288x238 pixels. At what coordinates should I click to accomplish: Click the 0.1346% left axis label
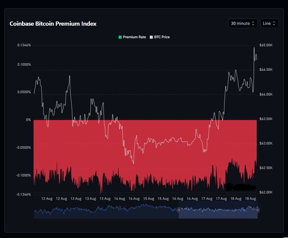[x=24, y=45]
